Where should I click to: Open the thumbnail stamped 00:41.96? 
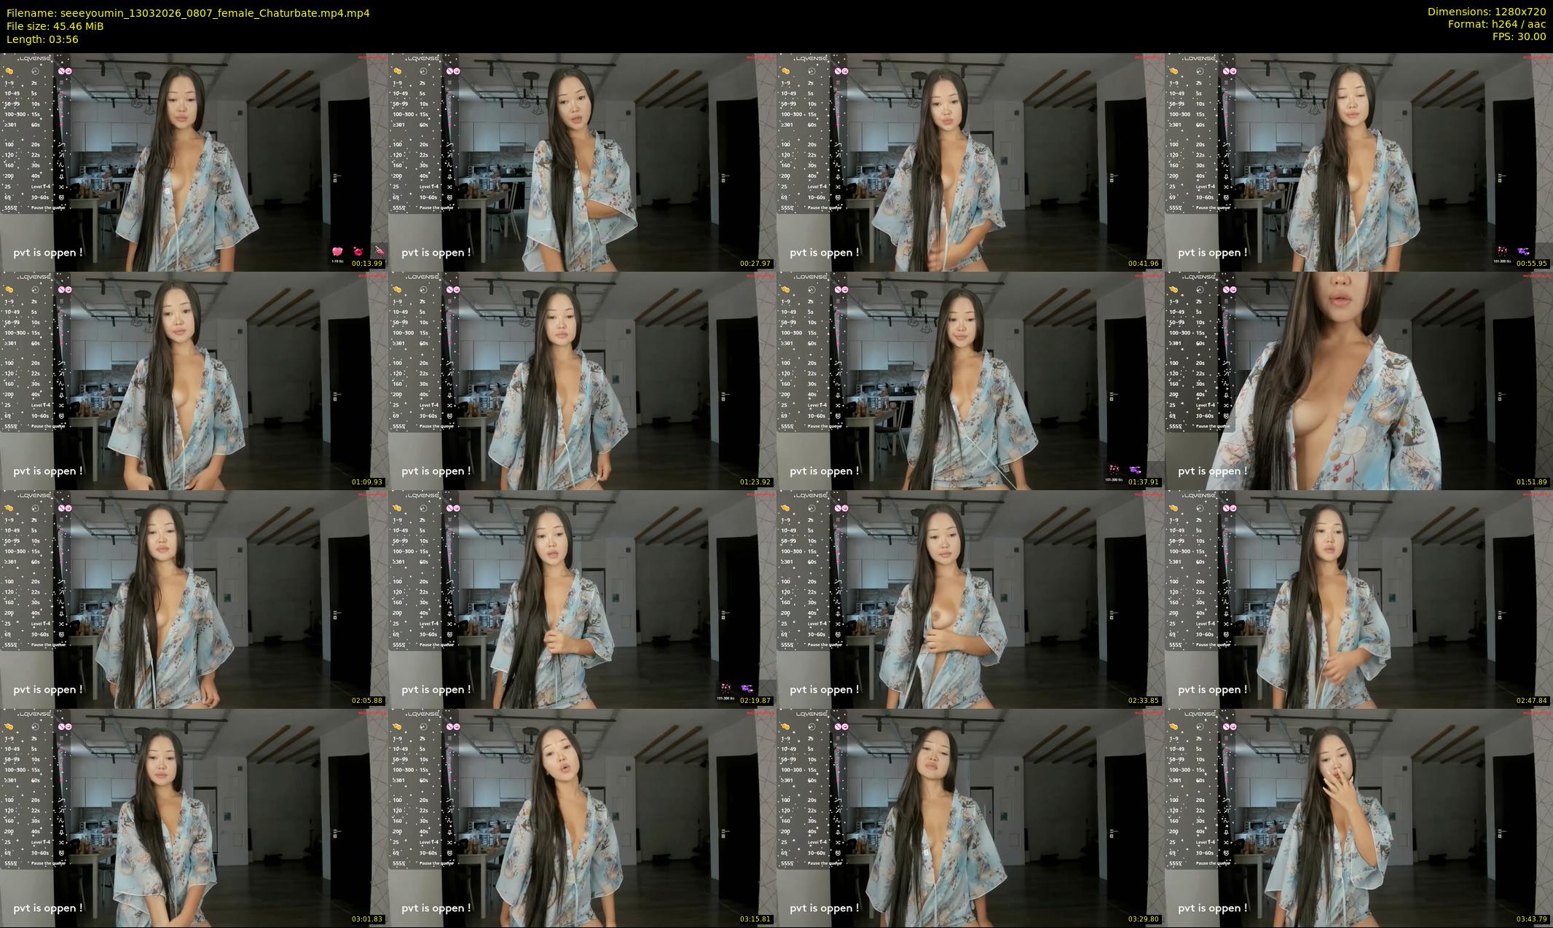(970, 162)
